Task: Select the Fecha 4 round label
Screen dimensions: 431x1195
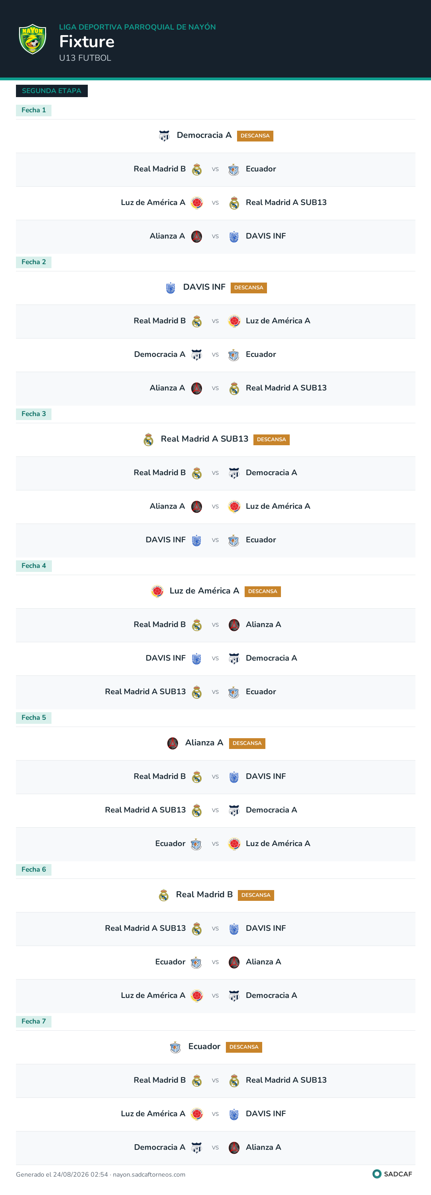Action: pos(34,566)
